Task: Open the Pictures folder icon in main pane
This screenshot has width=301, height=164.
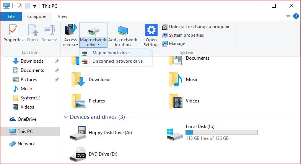Action: 78,101
